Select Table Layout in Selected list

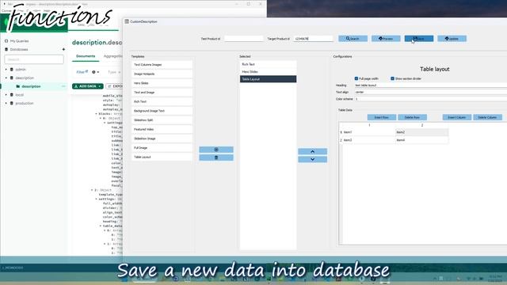point(268,79)
